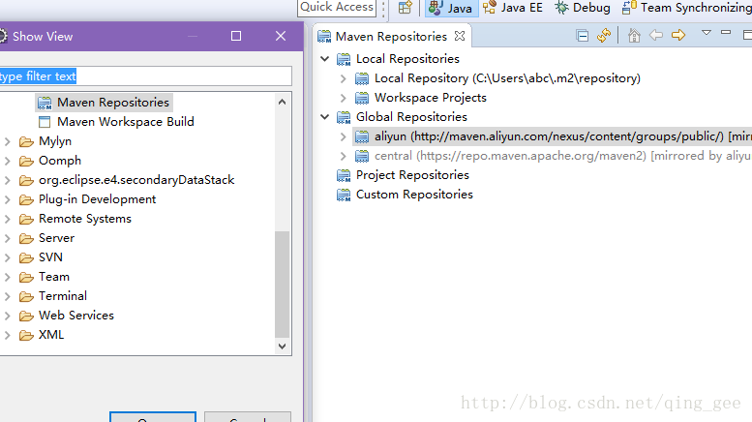Expand the Remote Systems folder

(7, 219)
